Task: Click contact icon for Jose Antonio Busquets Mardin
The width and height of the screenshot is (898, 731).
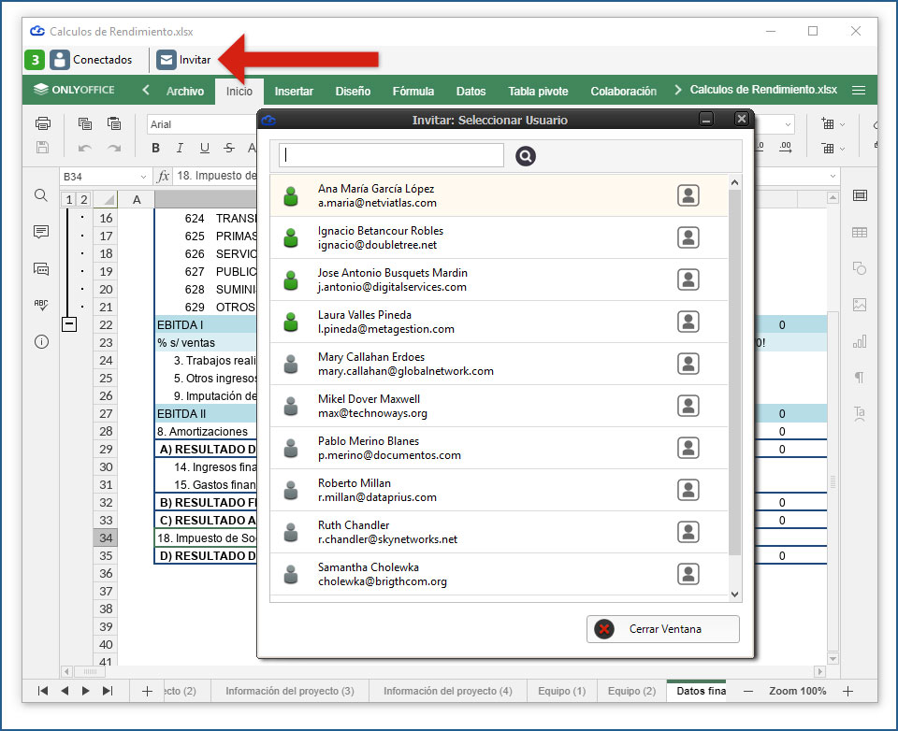Action: [688, 279]
